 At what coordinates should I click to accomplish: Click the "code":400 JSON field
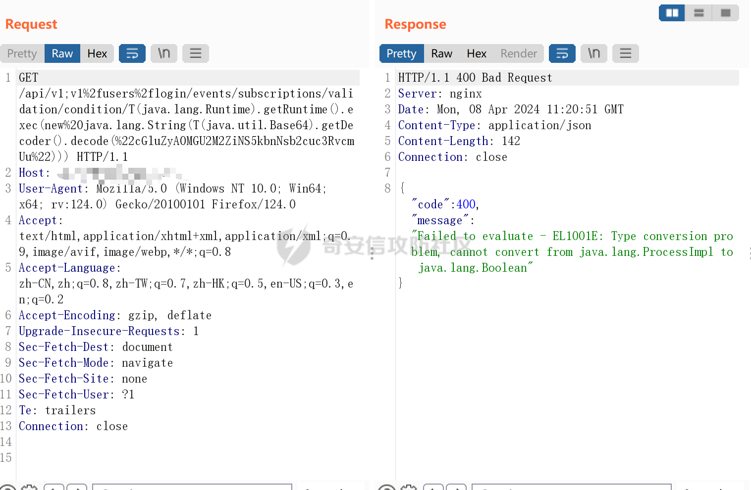coord(445,204)
